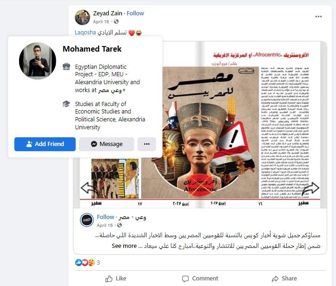Send a message to Mohamed Tarek

coord(106,144)
